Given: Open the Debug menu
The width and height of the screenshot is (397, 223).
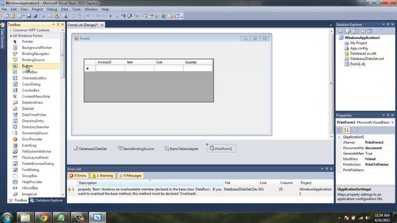Looking at the screenshot, I should [52, 9].
